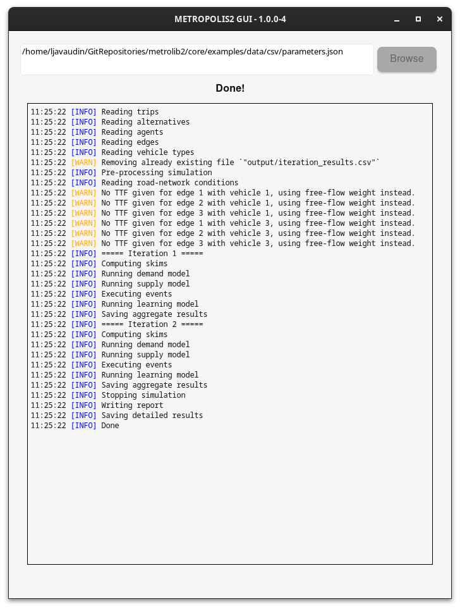Select the "Reading agents" log line
The height and width of the screenshot is (609, 460).
[x=97, y=132]
